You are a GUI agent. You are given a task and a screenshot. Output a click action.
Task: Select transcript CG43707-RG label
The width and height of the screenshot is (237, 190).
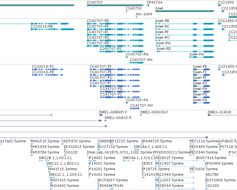point(98,38)
